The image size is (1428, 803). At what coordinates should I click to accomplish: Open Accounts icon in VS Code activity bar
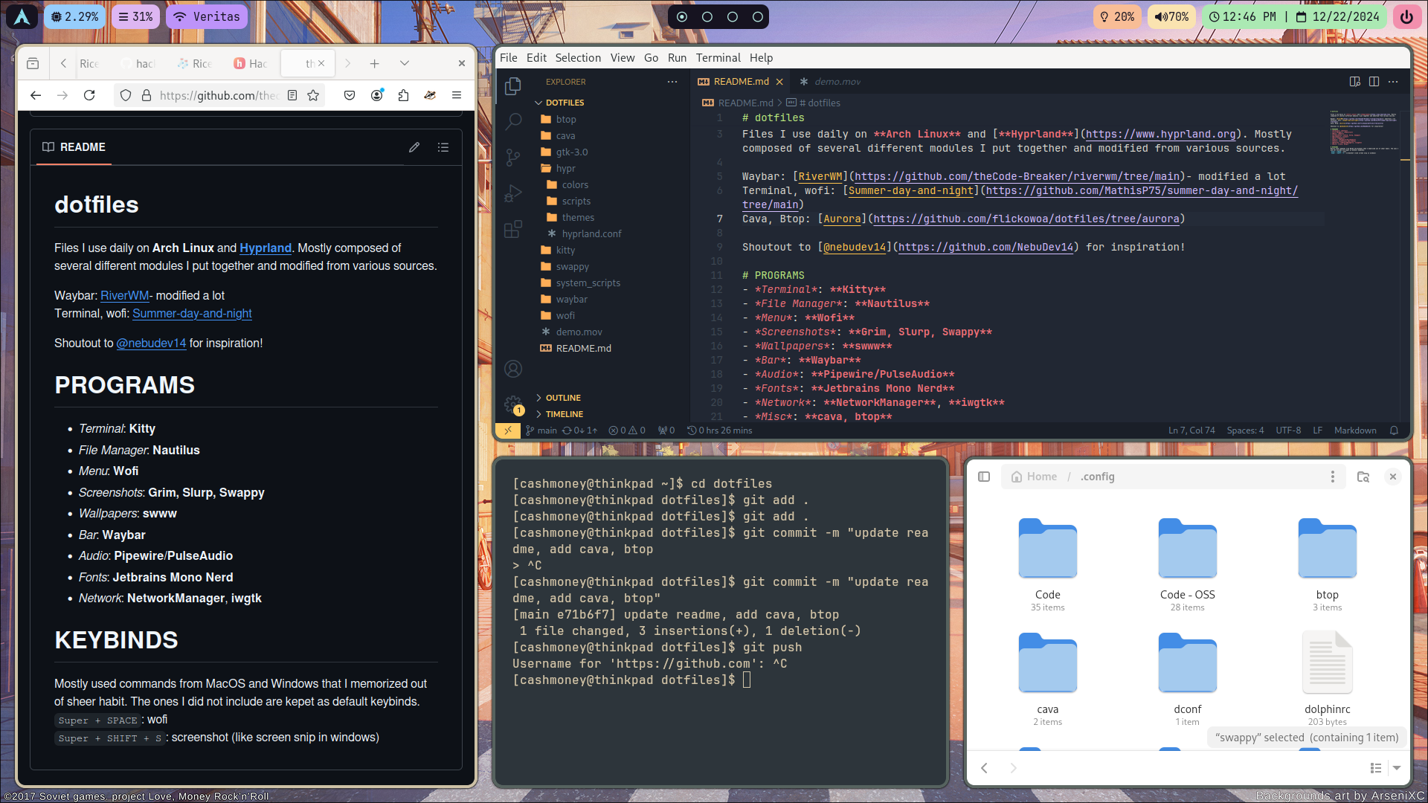[512, 369]
